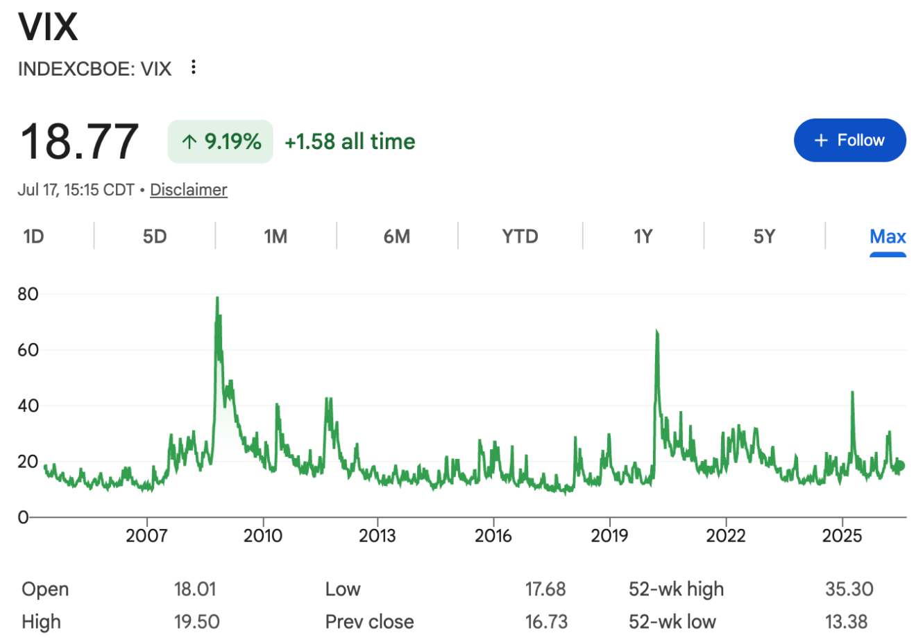This screenshot has width=916, height=644.
Task: Click the 2025 spike on the chart
Action: [852, 393]
